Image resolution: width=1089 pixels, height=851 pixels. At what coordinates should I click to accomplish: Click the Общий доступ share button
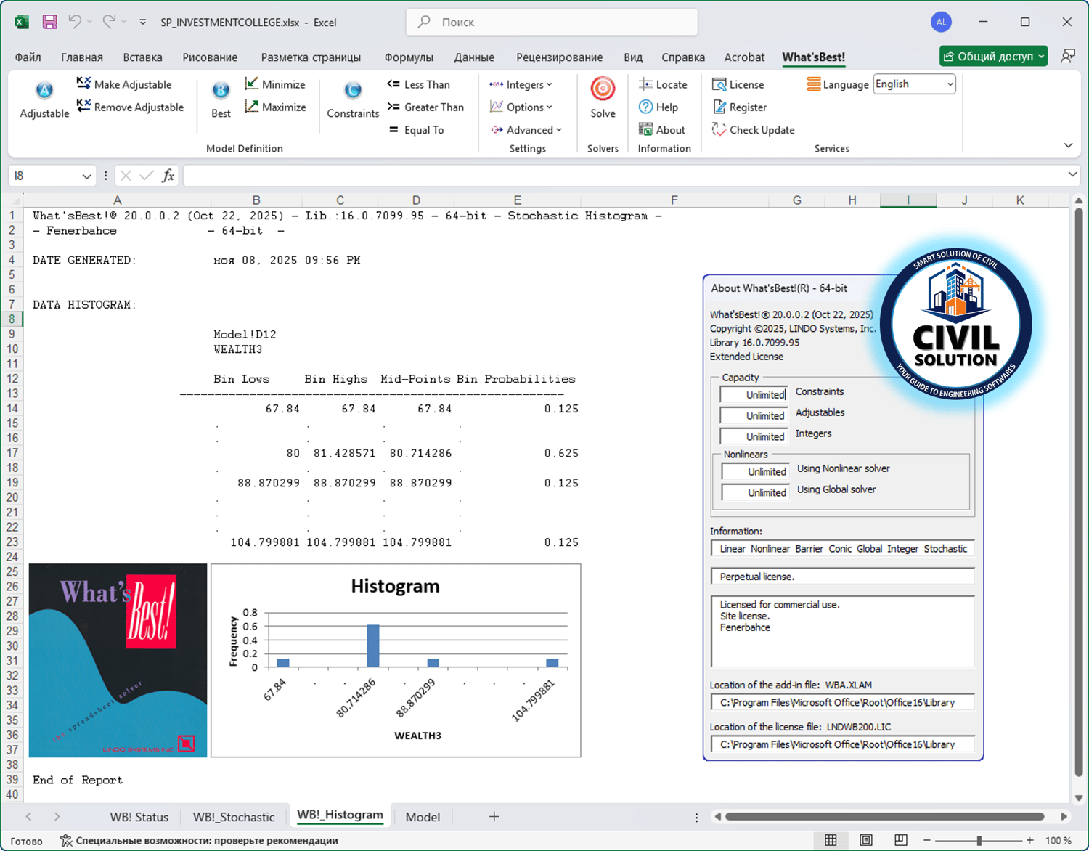coord(993,56)
